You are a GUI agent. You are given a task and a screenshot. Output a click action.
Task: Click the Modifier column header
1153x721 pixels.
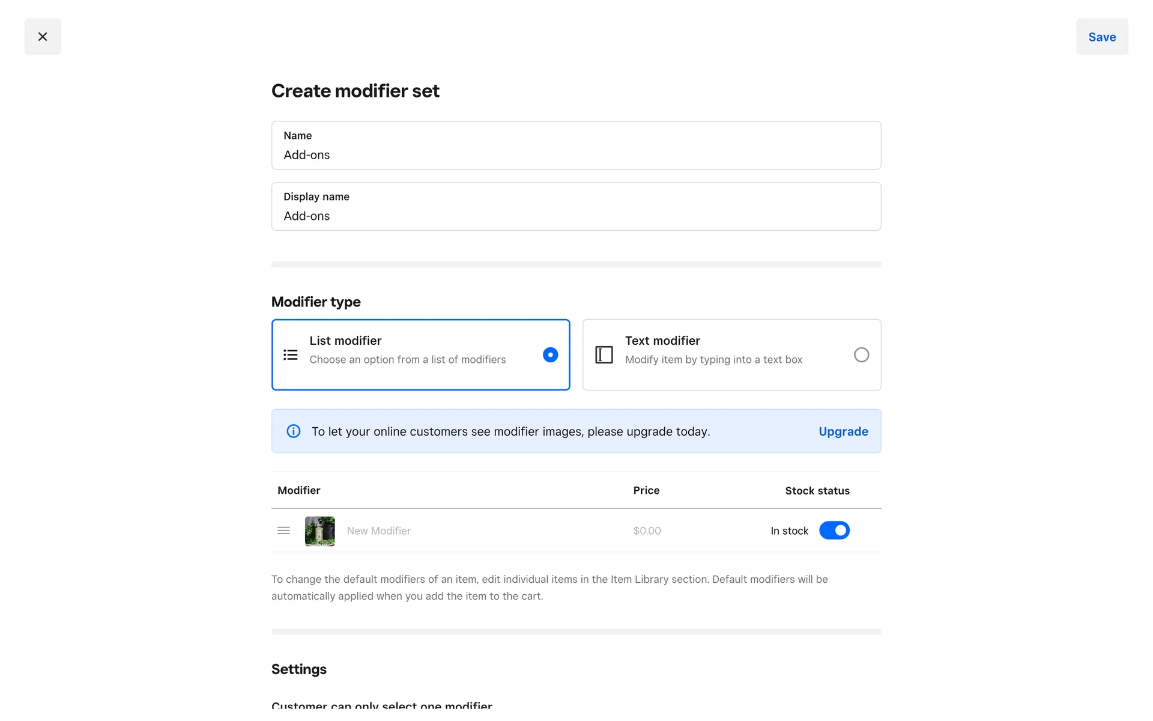point(298,490)
